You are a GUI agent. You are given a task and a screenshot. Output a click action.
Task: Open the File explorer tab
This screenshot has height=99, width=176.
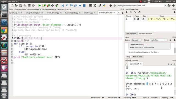[131, 34]
